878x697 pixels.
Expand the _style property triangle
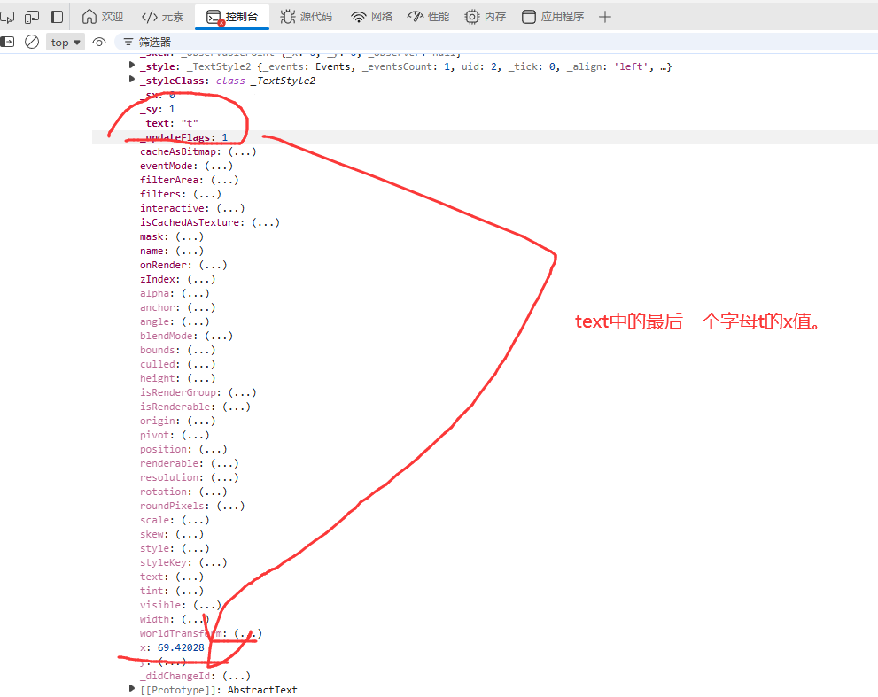click(x=132, y=66)
